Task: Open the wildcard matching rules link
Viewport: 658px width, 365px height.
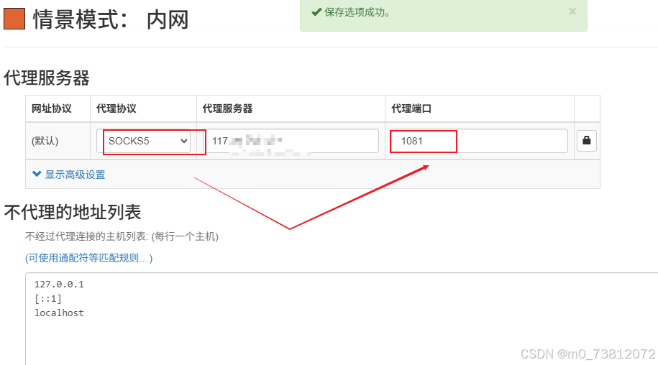Action: (89, 258)
